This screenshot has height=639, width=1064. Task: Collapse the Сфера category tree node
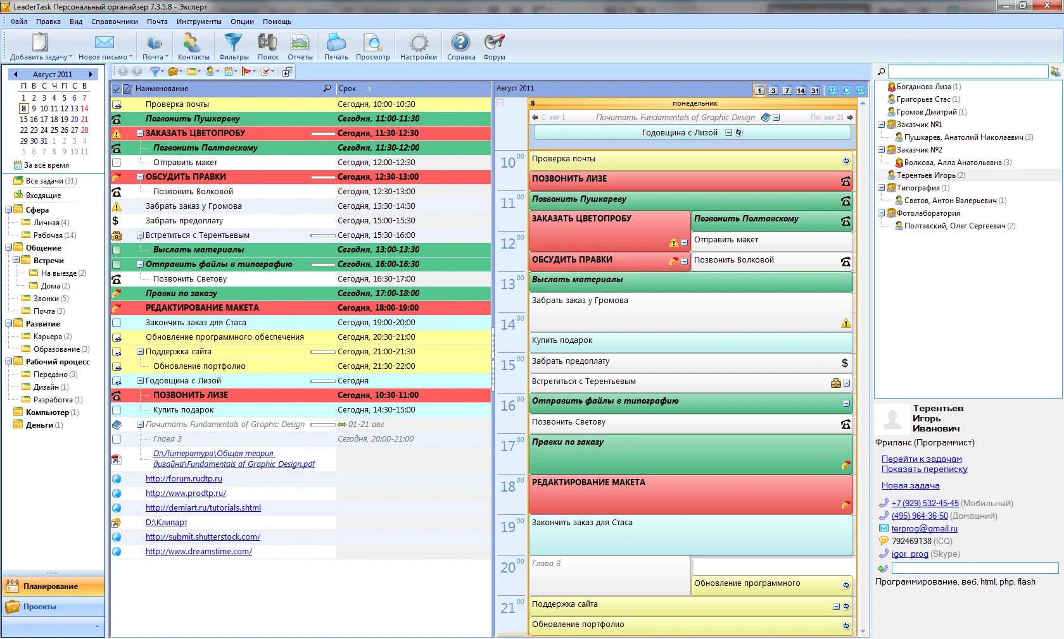(x=9, y=209)
